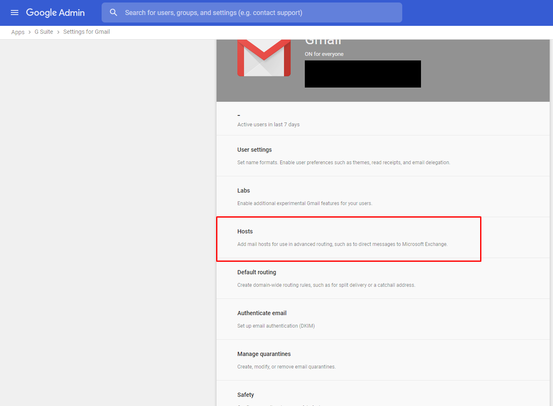Click the Gmail envelope logo

pos(264,58)
